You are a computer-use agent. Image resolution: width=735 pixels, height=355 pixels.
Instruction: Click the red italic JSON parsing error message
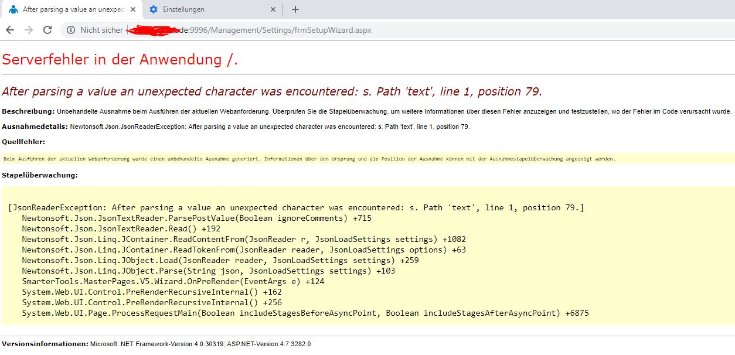click(272, 91)
